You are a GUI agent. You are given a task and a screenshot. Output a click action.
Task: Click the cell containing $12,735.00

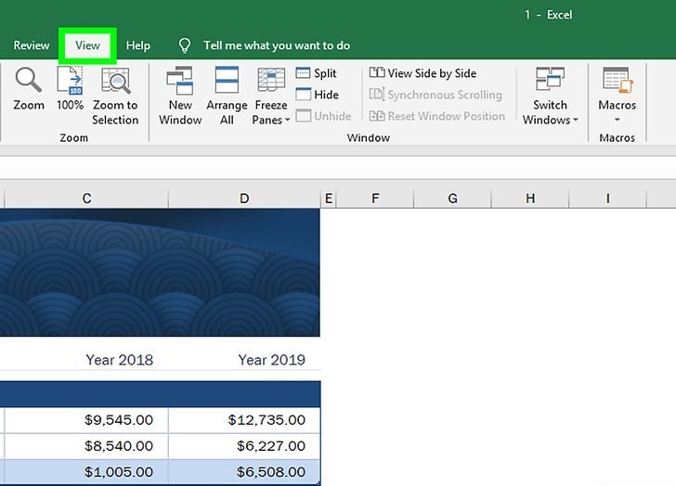tap(244, 420)
